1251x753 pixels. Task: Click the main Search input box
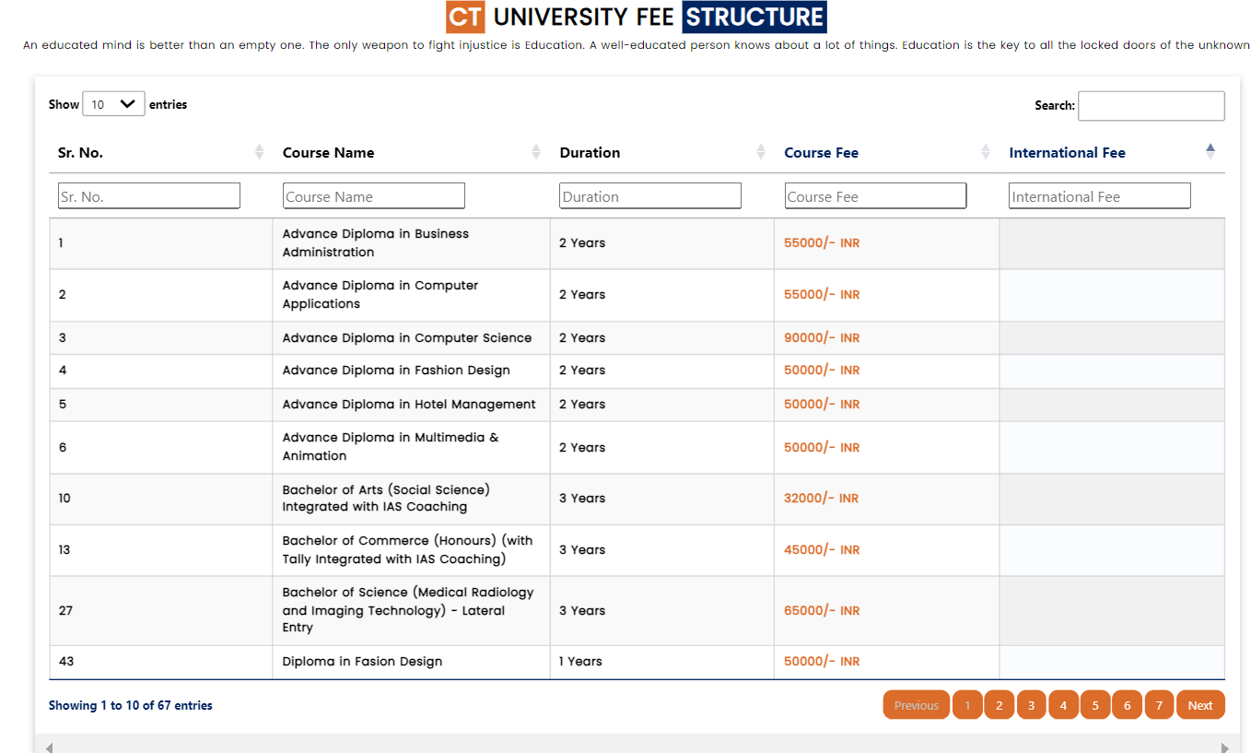coord(1152,106)
